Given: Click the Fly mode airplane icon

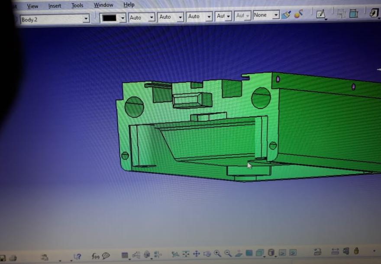Looking at the screenshot, I should coord(175,254).
